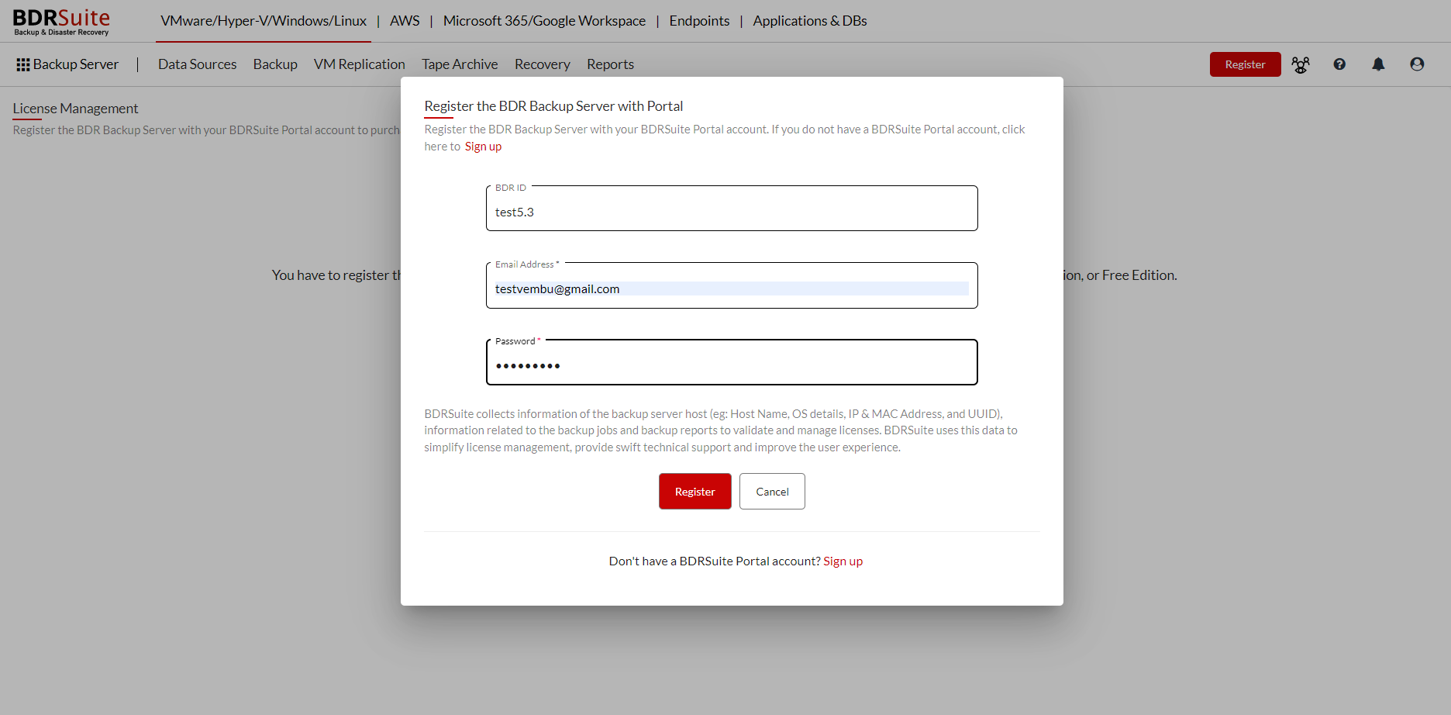
Task: Open the Applications & DBs tab
Action: (810, 21)
